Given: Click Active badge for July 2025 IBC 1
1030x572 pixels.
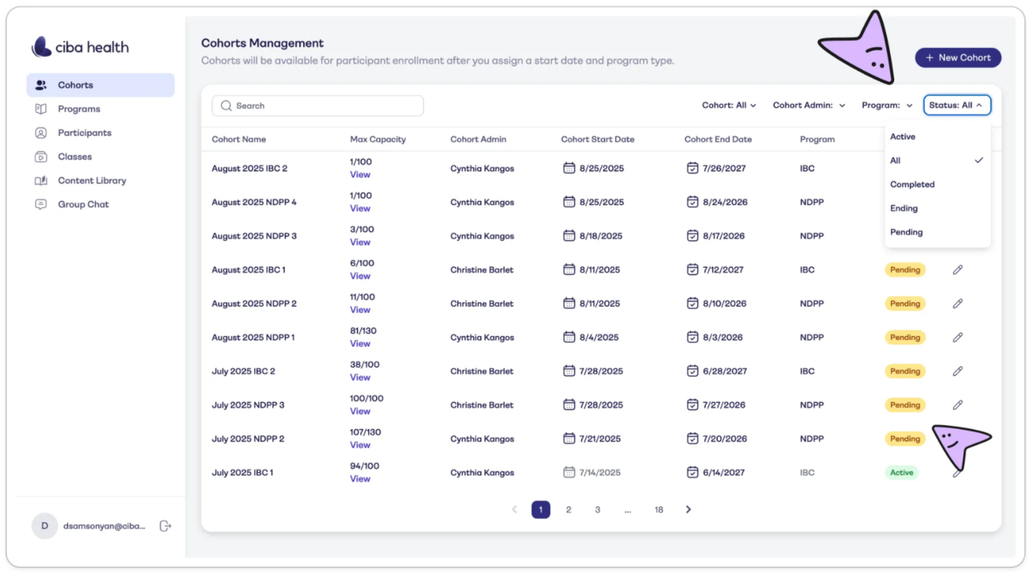Looking at the screenshot, I should coord(901,472).
